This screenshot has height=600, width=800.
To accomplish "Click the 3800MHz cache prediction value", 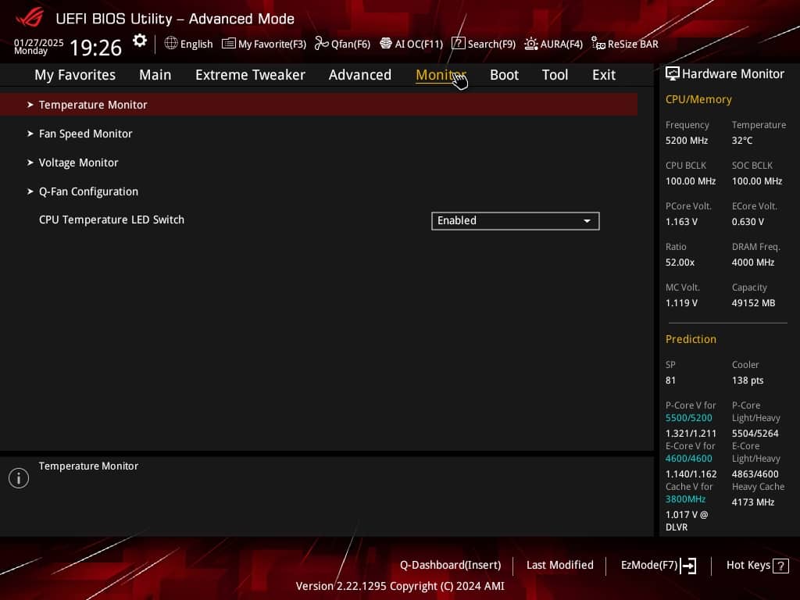I will coord(685,499).
